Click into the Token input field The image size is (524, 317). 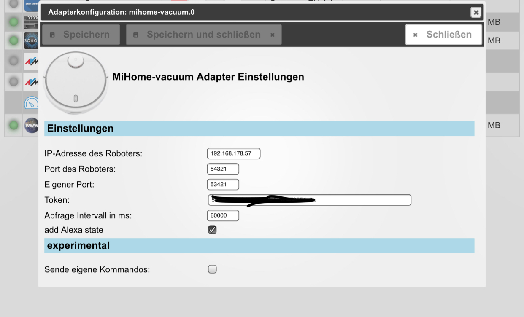pos(309,200)
